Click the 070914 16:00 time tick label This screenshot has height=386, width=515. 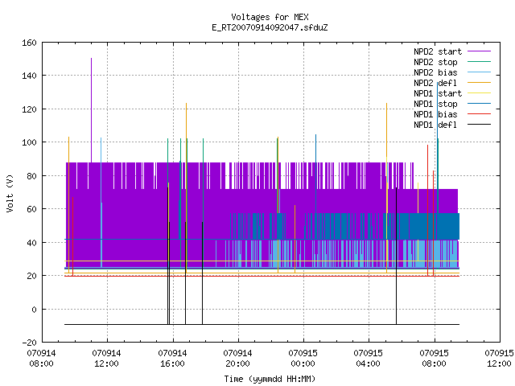click(172, 359)
